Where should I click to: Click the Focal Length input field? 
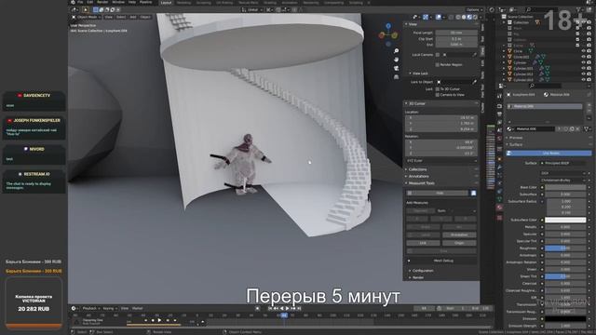coord(456,33)
